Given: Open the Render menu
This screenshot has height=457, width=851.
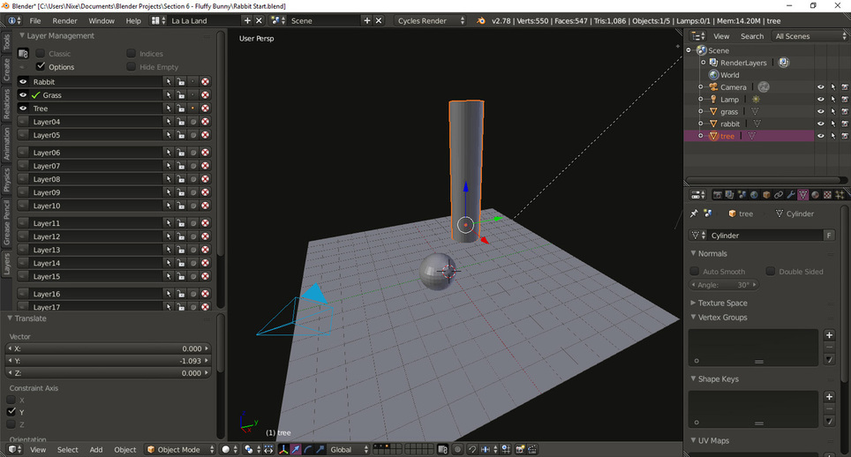Looking at the screenshot, I should [x=64, y=20].
